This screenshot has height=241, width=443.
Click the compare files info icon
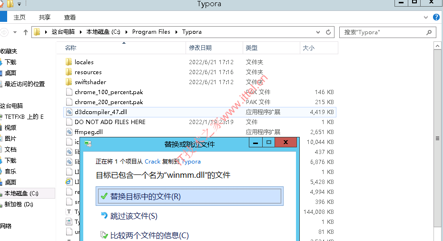coord(104,235)
